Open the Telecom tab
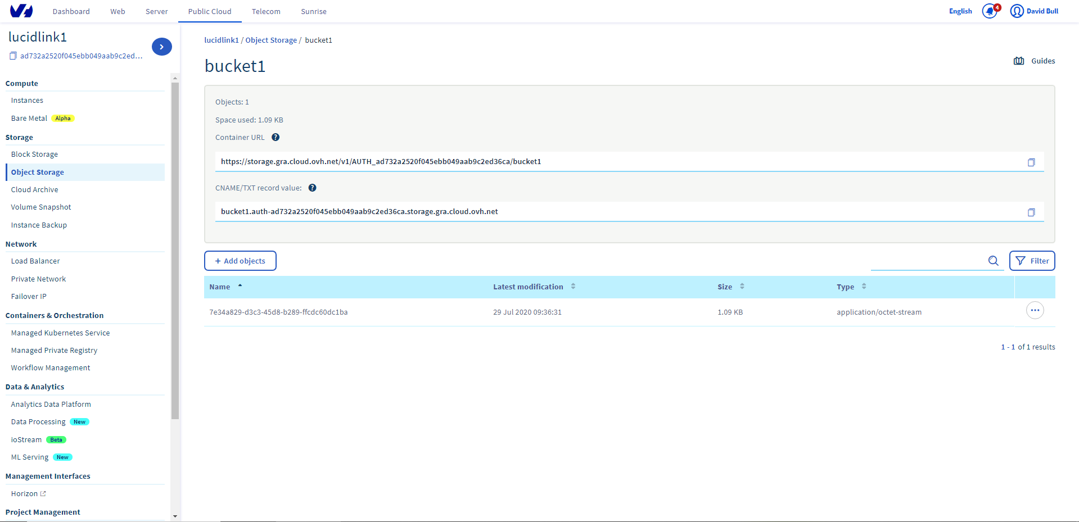This screenshot has width=1079, height=522. click(266, 11)
